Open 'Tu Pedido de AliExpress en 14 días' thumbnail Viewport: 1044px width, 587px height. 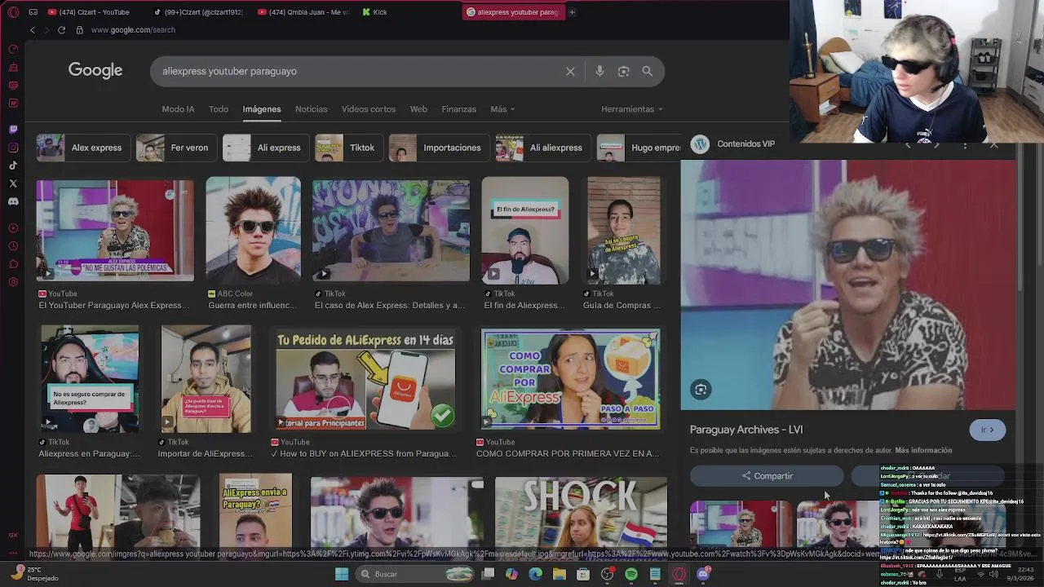tap(365, 379)
